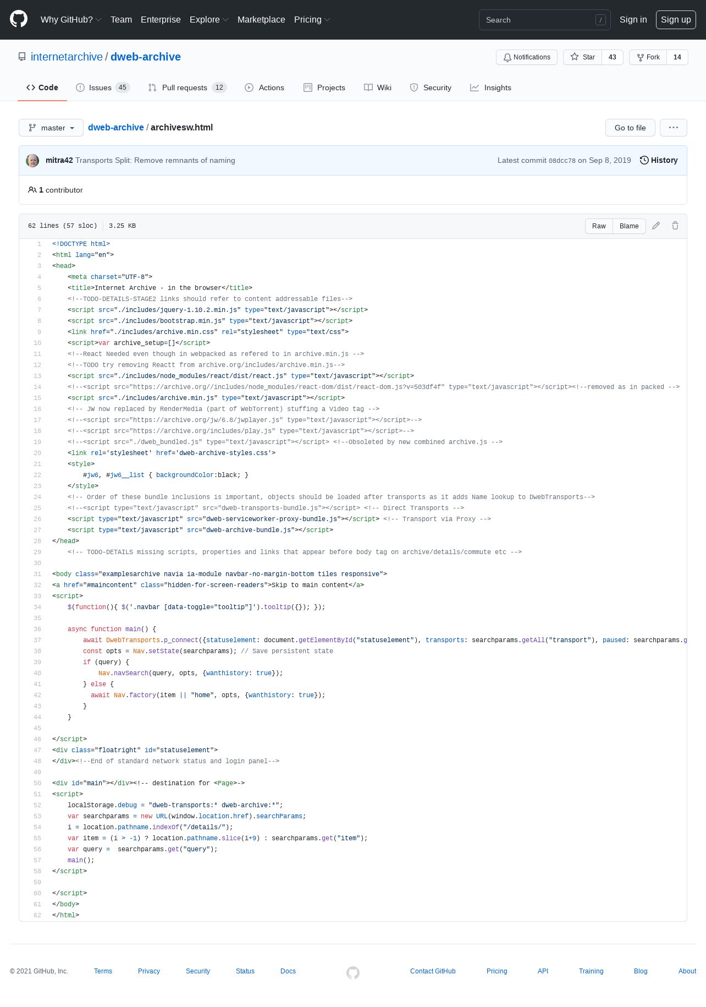Screen dimensions: 706x1007
Task: Click mitra42's avatar image
Action: (32, 160)
